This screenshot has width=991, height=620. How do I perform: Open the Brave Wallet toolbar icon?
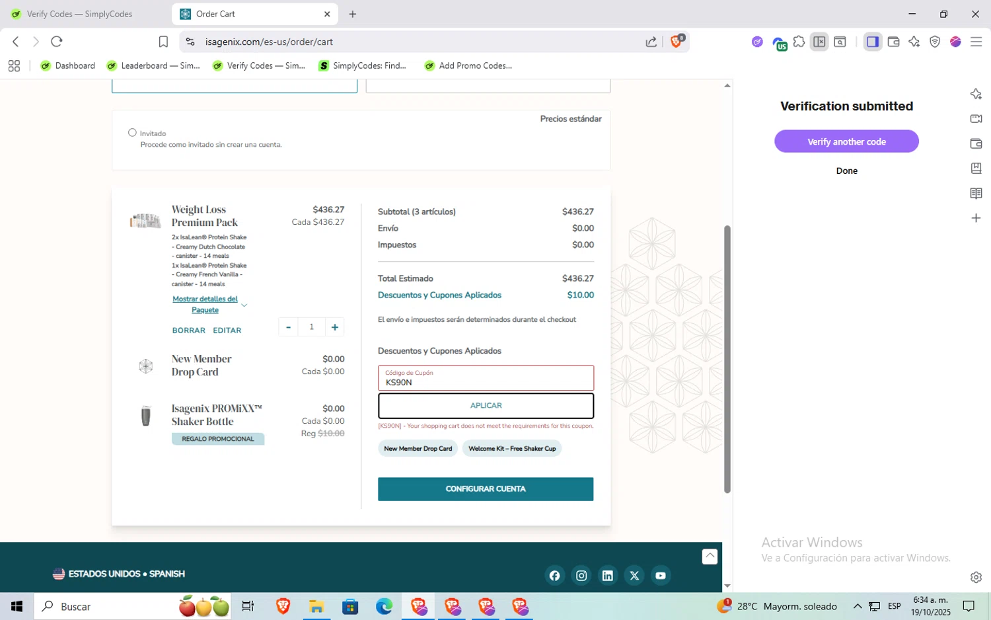coord(893,42)
